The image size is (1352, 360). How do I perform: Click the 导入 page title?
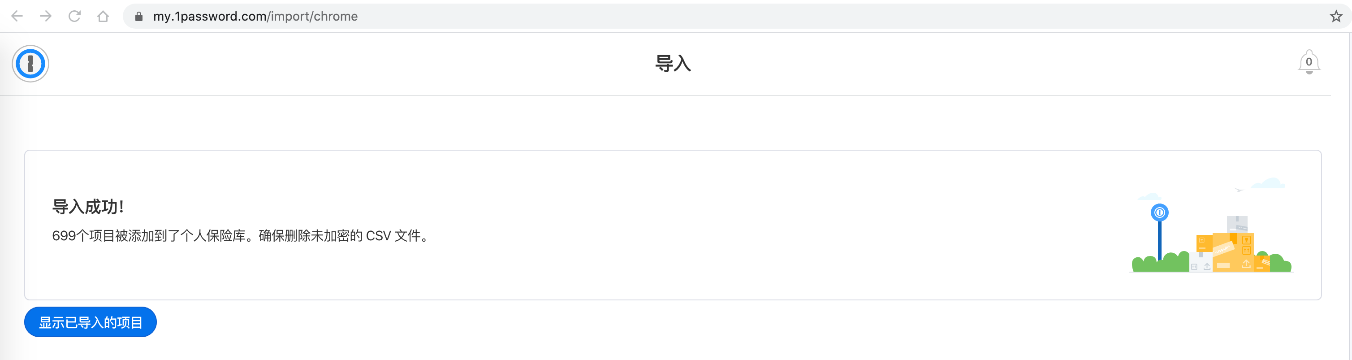pos(673,64)
